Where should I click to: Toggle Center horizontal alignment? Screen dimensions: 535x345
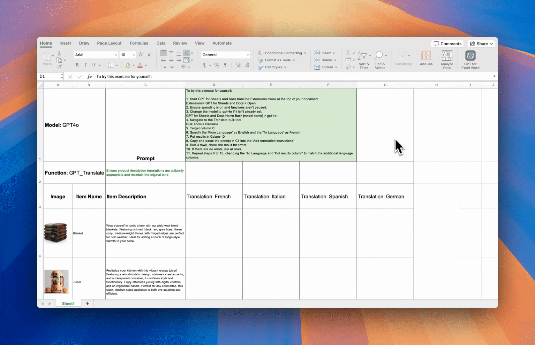coord(171,60)
